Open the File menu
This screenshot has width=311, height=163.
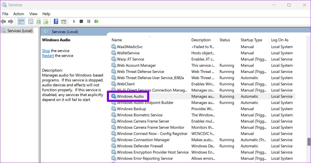tap(5, 14)
